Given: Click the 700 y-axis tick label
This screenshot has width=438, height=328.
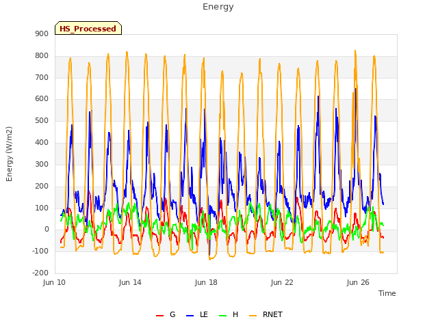Looking at the screenshot, I should pyautogui.click(x=42, y=77).
